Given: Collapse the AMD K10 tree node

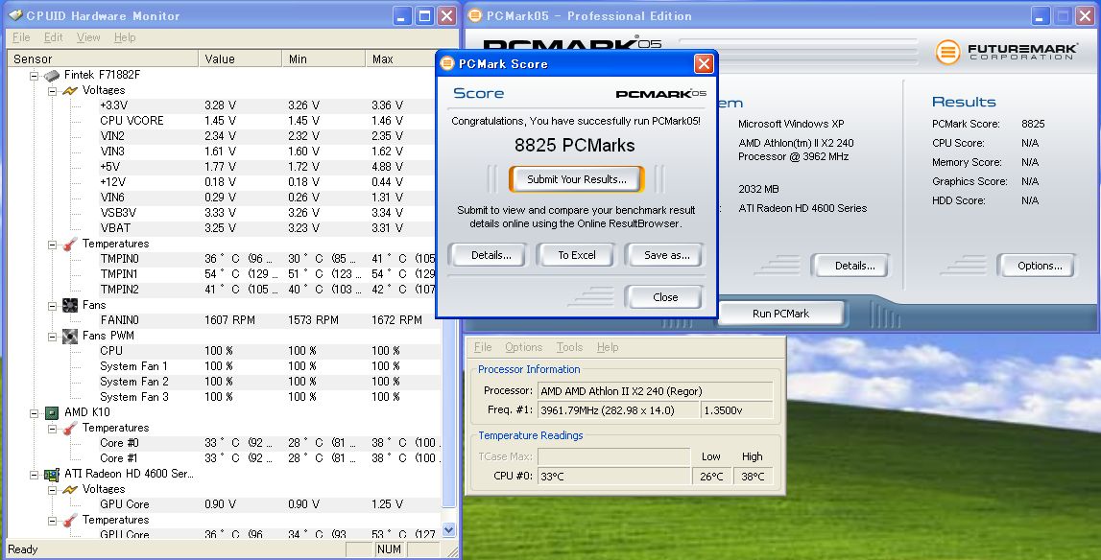Looking at the screenshot, I should (x=34, y=413).
